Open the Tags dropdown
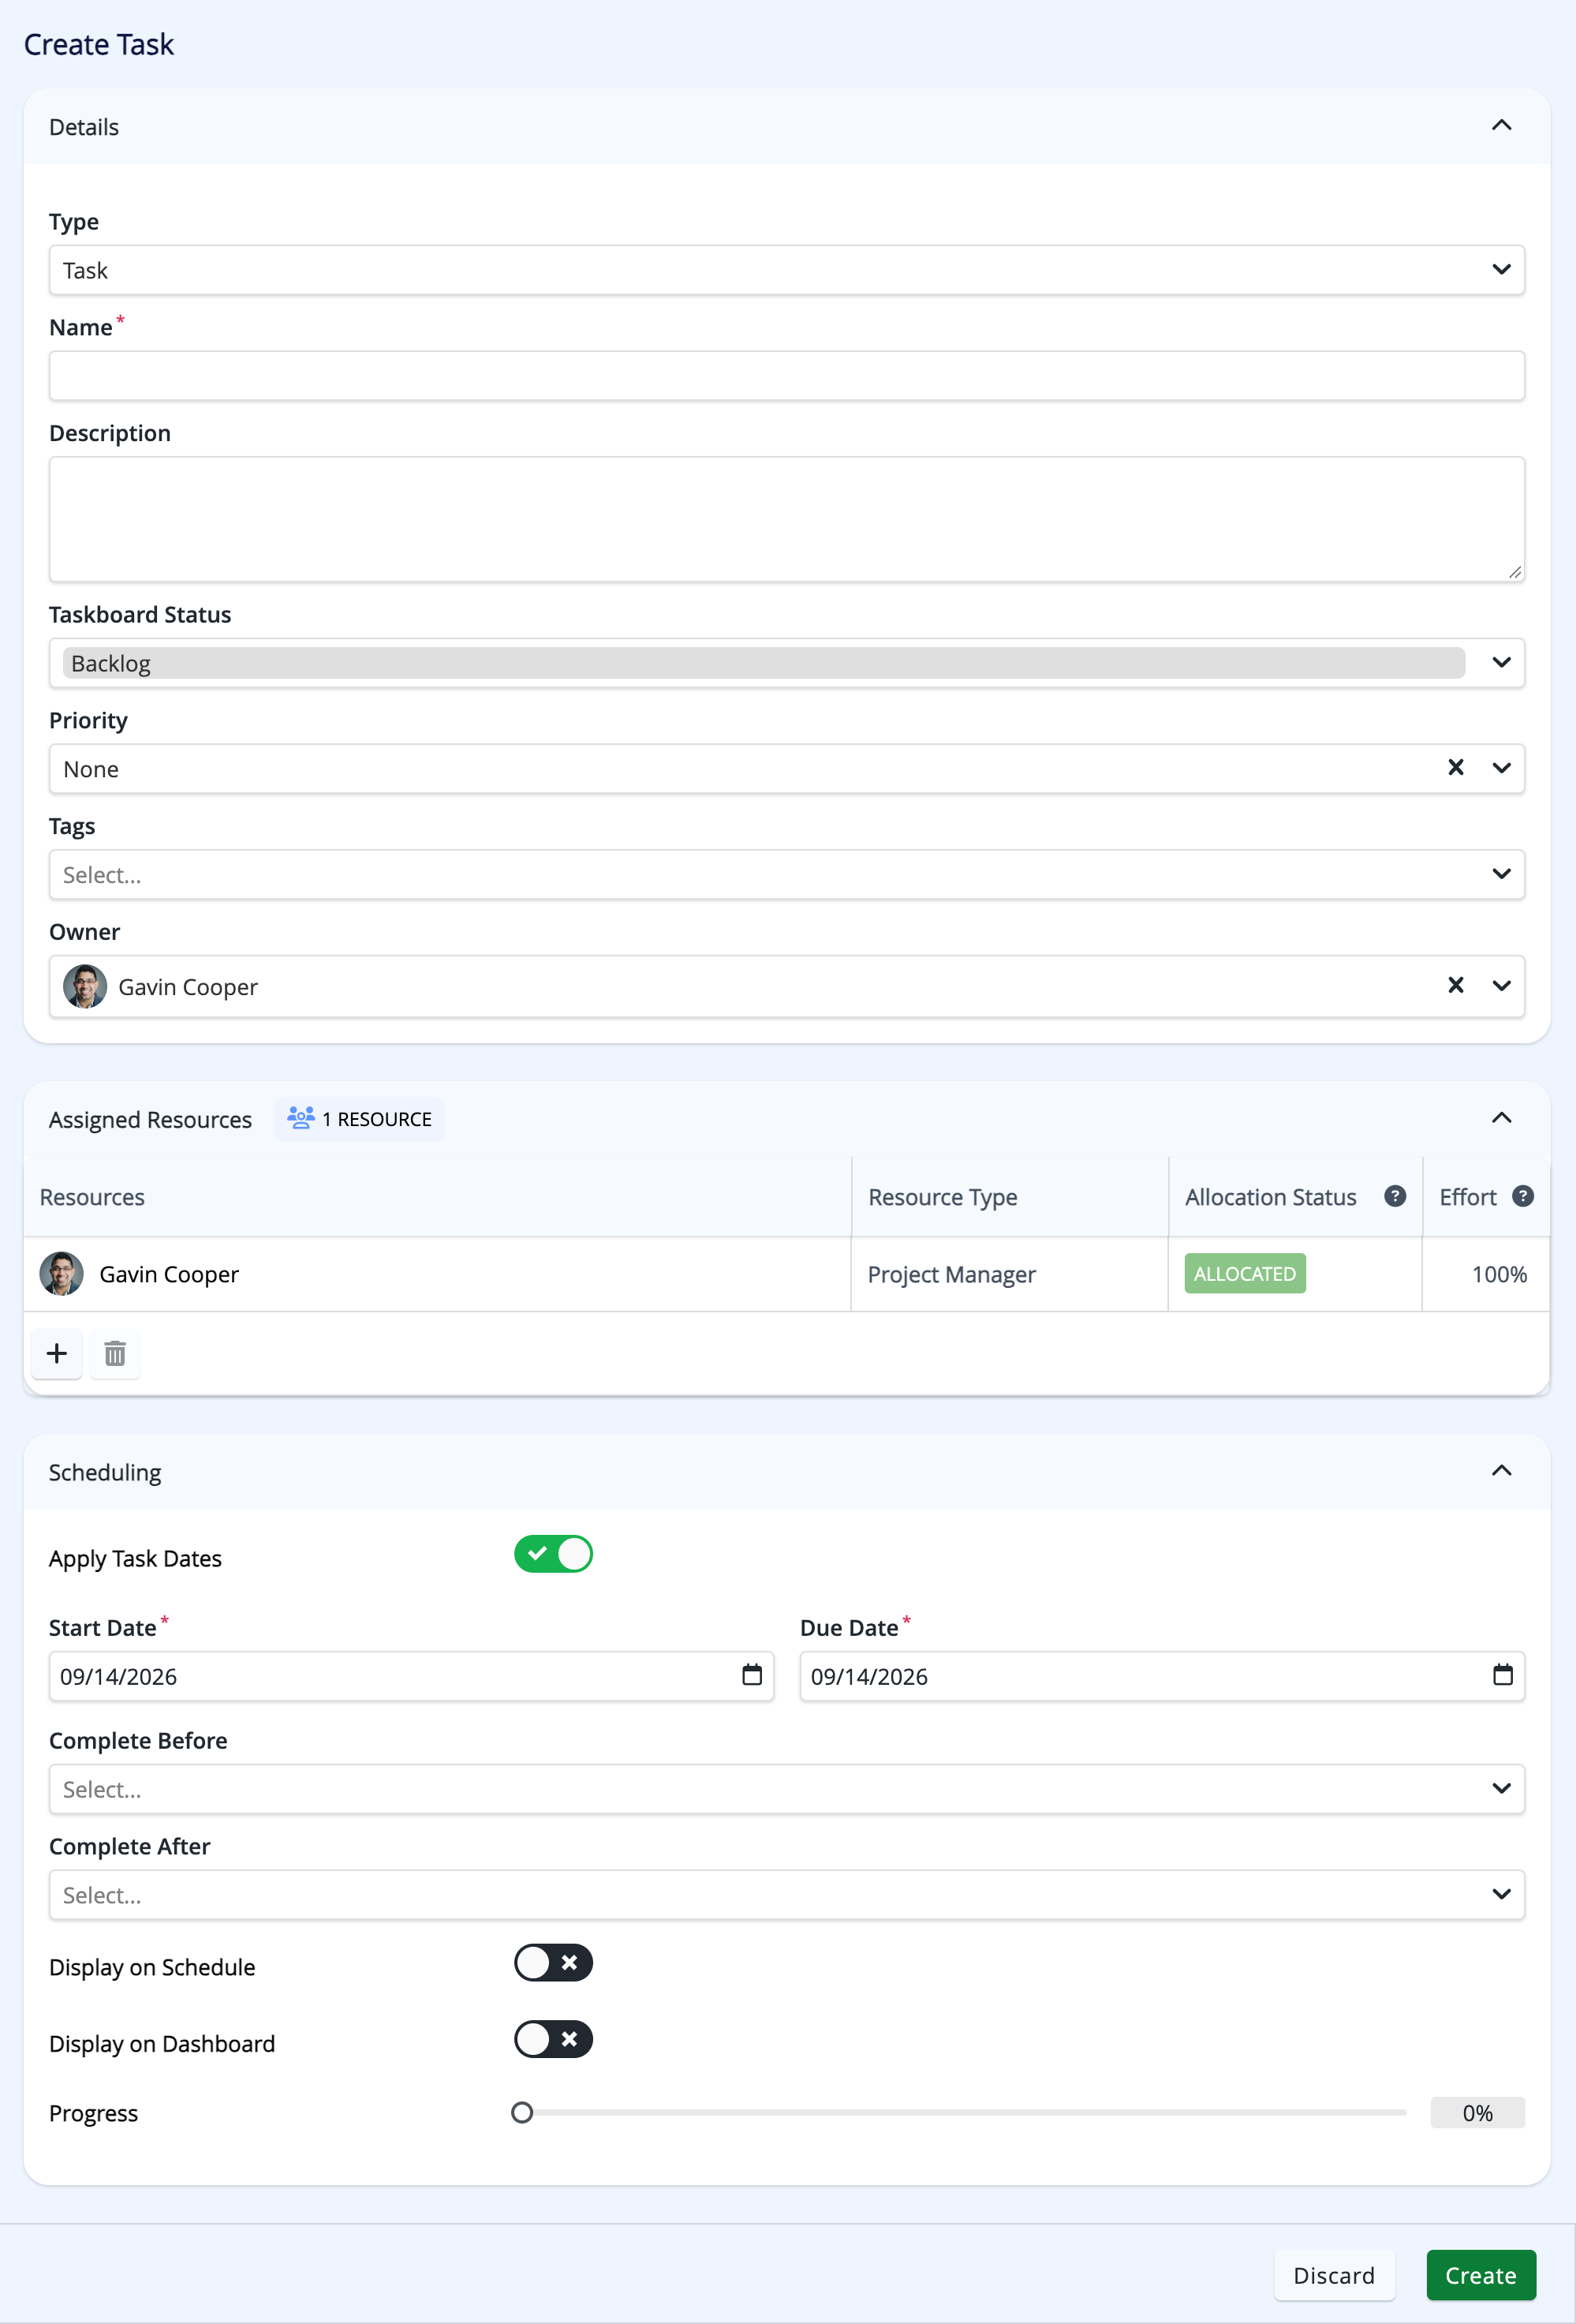This screenshot has width=1576, height=2324. point(786,874)
